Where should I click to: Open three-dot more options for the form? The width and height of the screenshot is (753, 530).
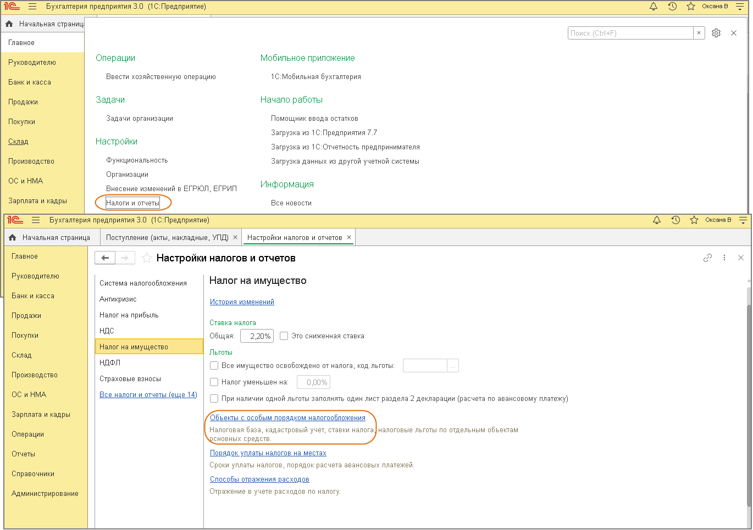(724, 258)
